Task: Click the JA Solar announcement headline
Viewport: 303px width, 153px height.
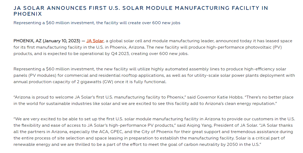Action: [x=141, y=11]
